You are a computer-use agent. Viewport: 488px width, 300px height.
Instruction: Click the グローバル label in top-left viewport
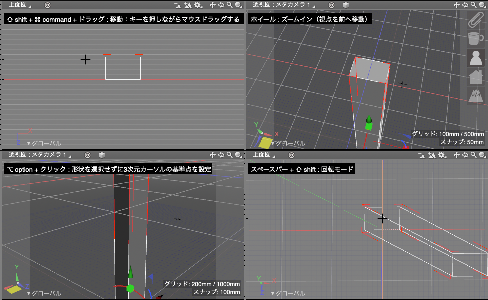click(44, 143)
